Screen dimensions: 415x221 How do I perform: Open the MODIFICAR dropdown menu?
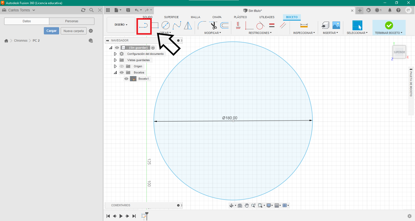(213, 33)
